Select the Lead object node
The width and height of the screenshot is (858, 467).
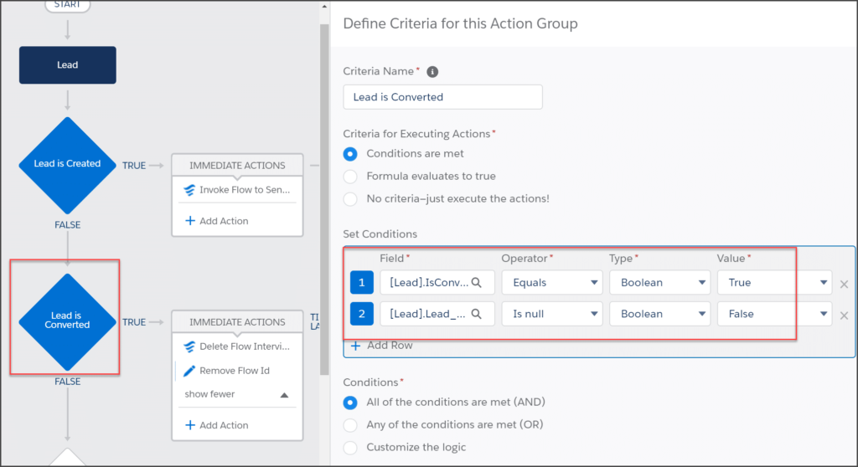67,65
